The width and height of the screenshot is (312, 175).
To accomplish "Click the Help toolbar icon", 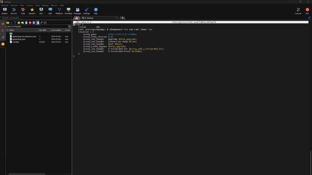I will pyautogui.click(x=96, y=11).
